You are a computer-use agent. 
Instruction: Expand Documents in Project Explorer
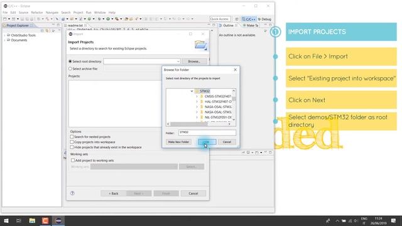pos(4,40)
